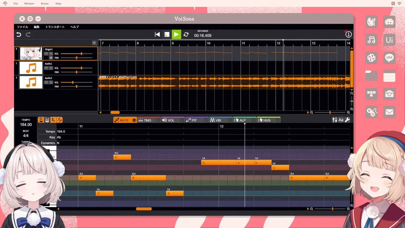Image resolution: width=405 pixels, height=228 pixels.
Task: Add a new track with plus button
Action: (94, 43)
